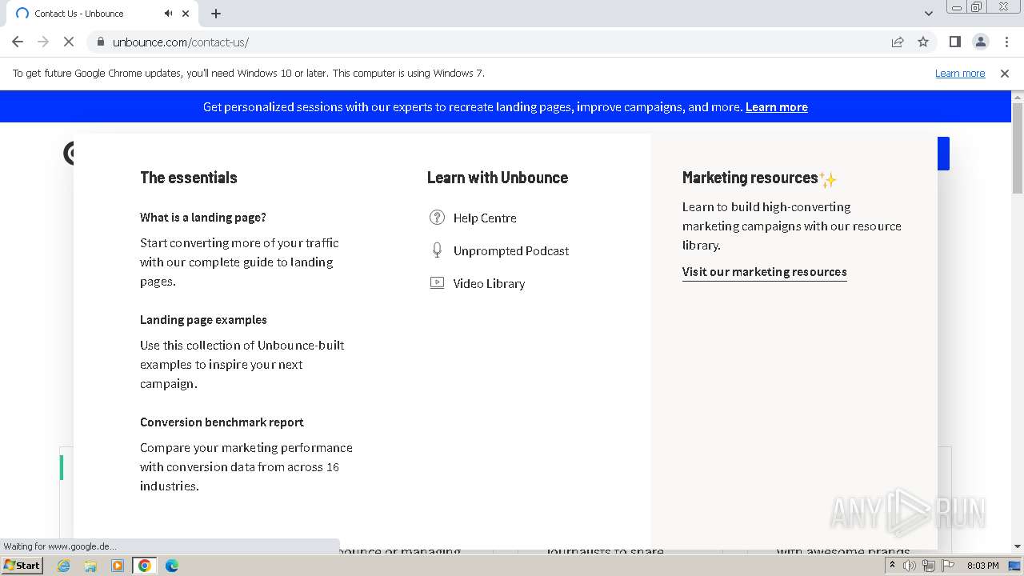Click the Help Centre question mark icon
The height and width of the screenshot is (576, 1024).
coord(437,218)
